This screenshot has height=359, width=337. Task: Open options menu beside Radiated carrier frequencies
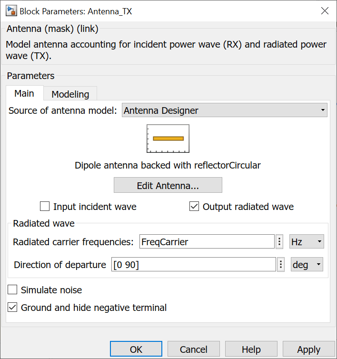point(280,242)
